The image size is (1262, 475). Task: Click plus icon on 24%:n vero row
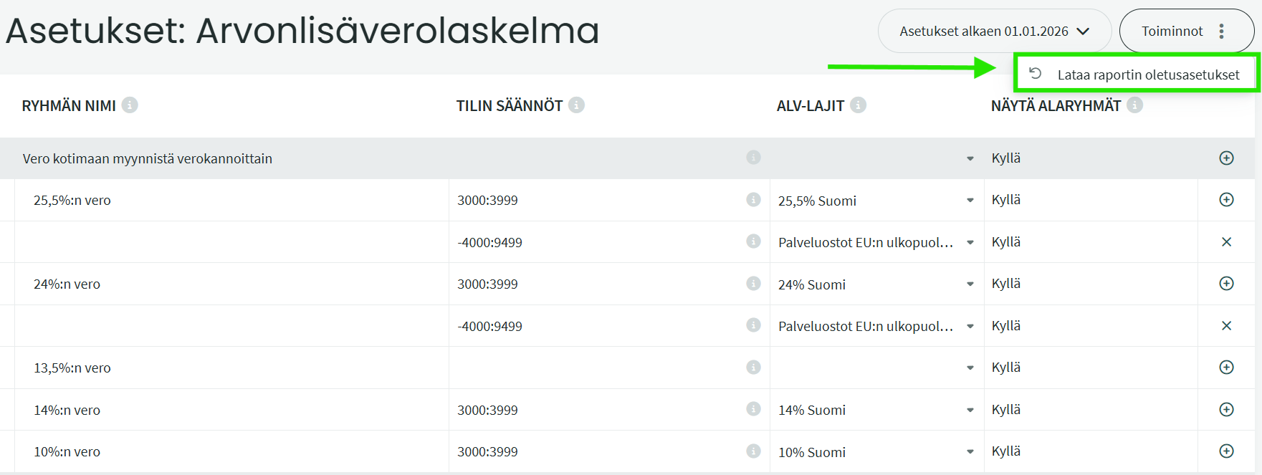pos(1226,284)
